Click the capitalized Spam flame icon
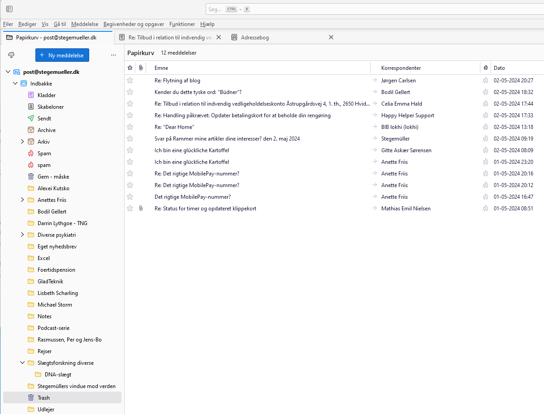Viewport: 544px width, 414px height. 31,154
